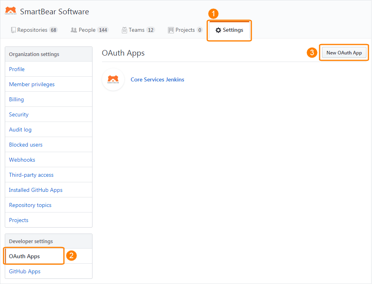
Task: Click the repository count badge showing 68
Action: click(x=54, y=30)
